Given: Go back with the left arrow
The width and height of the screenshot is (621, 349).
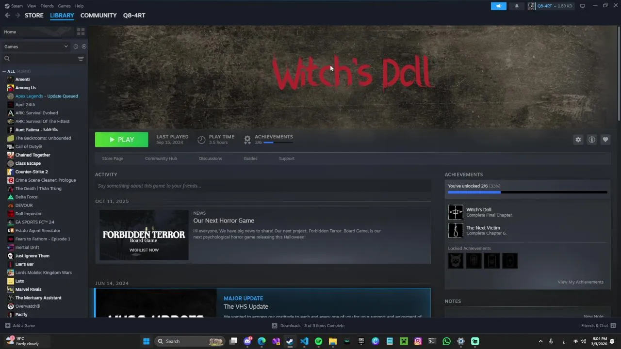Looking at the screenshot, I should [7, 16].
